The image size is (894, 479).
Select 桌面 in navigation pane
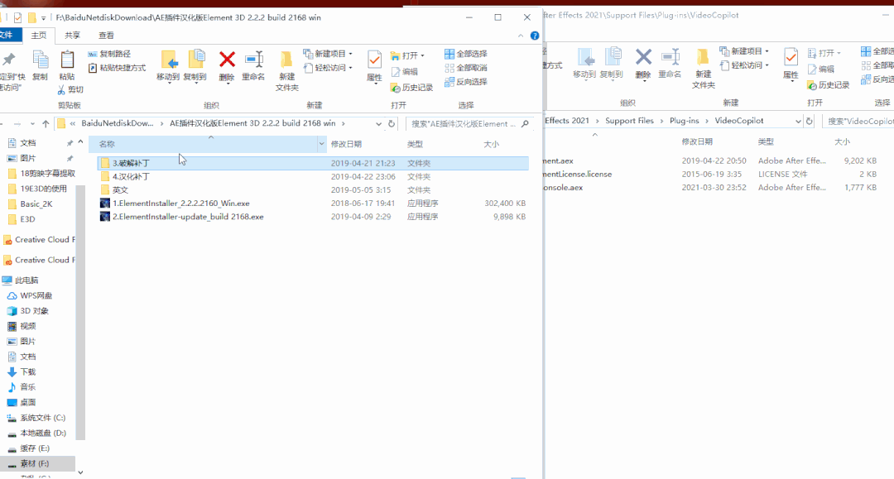(x=22, y=403)
